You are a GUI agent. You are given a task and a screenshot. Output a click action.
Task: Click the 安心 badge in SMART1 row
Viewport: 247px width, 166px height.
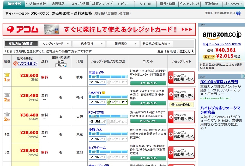[x=108, y=102]
